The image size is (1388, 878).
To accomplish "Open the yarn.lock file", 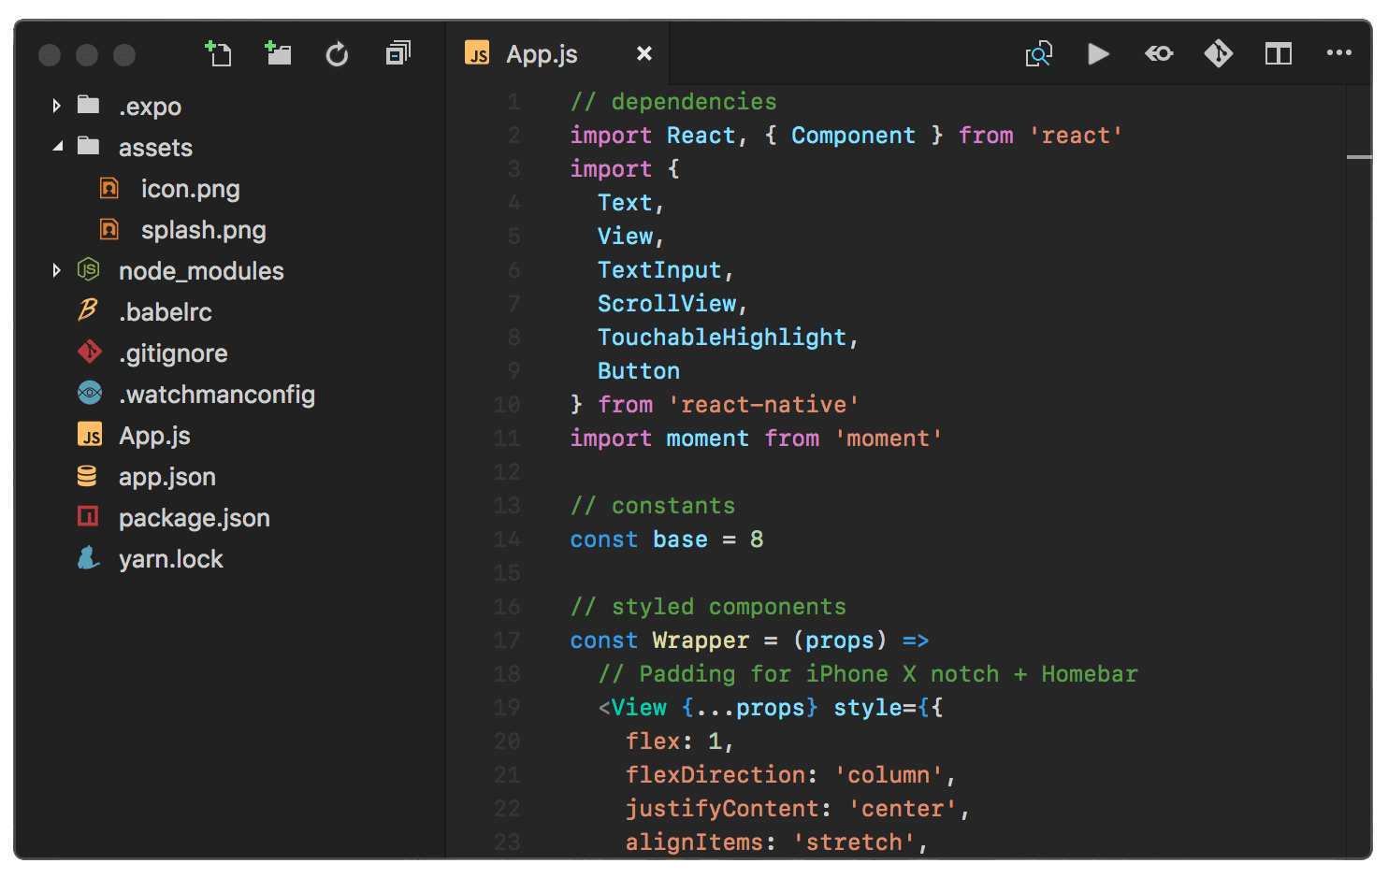I will click(x=171, y=559).
